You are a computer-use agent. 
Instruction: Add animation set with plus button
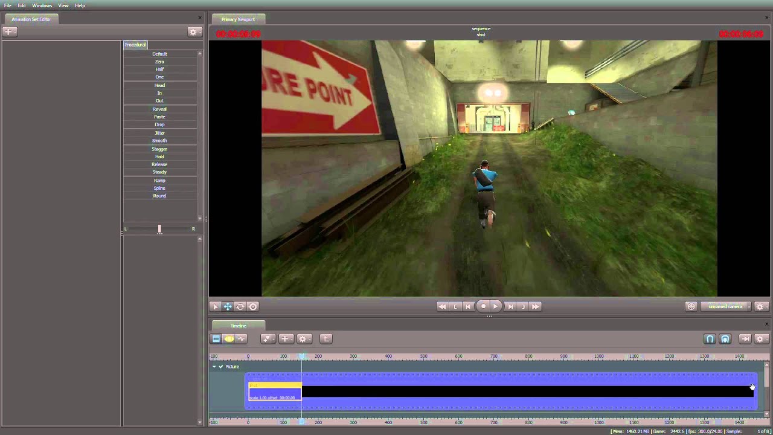coord(10,31)
